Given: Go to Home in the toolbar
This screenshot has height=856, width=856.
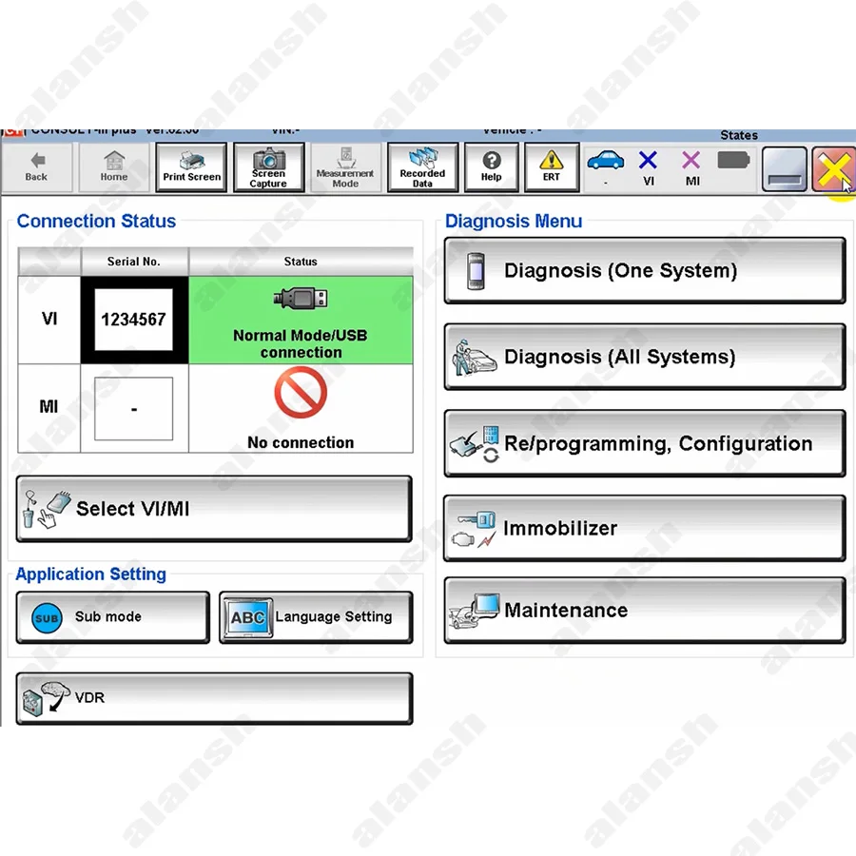Looking at the screenshot, I should tap(114, 167).
